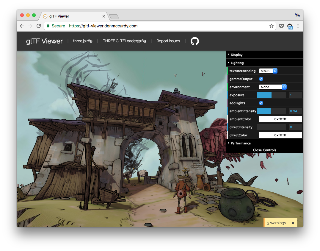Bookmark this page with the star icon
Screen dimensions: 320x251
[271, 26]
